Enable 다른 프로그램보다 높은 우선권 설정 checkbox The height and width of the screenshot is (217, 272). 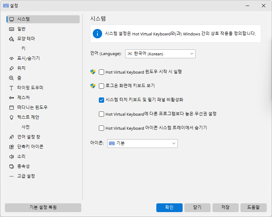(102, 114)
